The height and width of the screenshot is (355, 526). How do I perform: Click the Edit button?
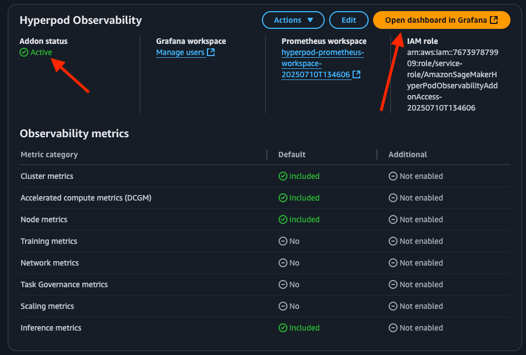pos(349,20)
